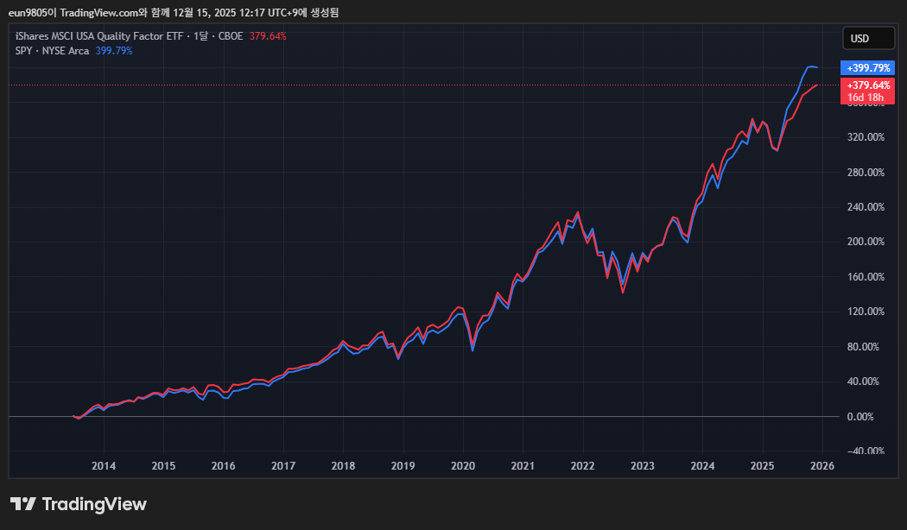907x530 pixels.
Task: Click the blue +399.79% price label
Action: [x=867, y=68]
